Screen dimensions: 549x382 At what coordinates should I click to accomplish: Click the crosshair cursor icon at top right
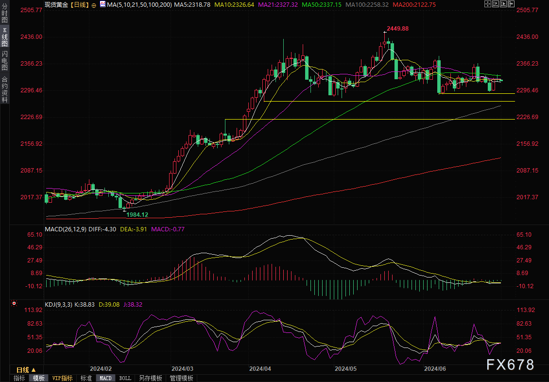click(488, 4)
